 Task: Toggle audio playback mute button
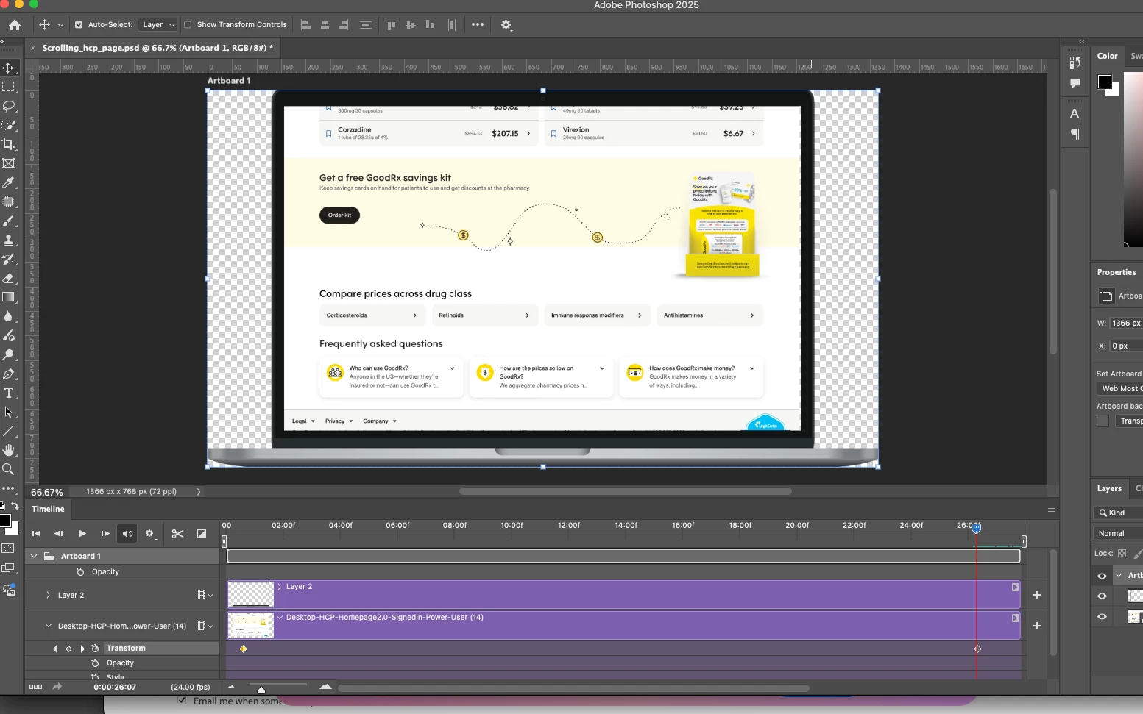point(127,534)
